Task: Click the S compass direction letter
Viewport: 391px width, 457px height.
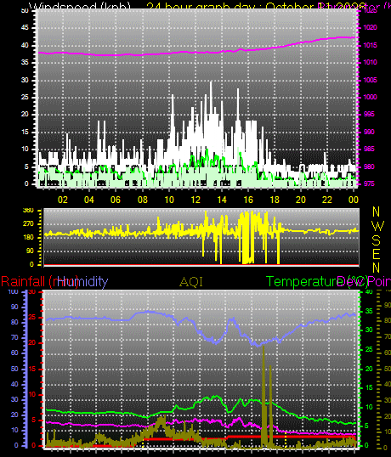Action: click(377, 240)
